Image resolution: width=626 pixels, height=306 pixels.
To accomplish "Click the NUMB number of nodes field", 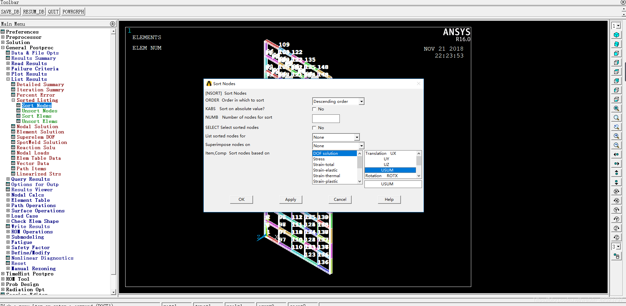I will pos(326,119).
